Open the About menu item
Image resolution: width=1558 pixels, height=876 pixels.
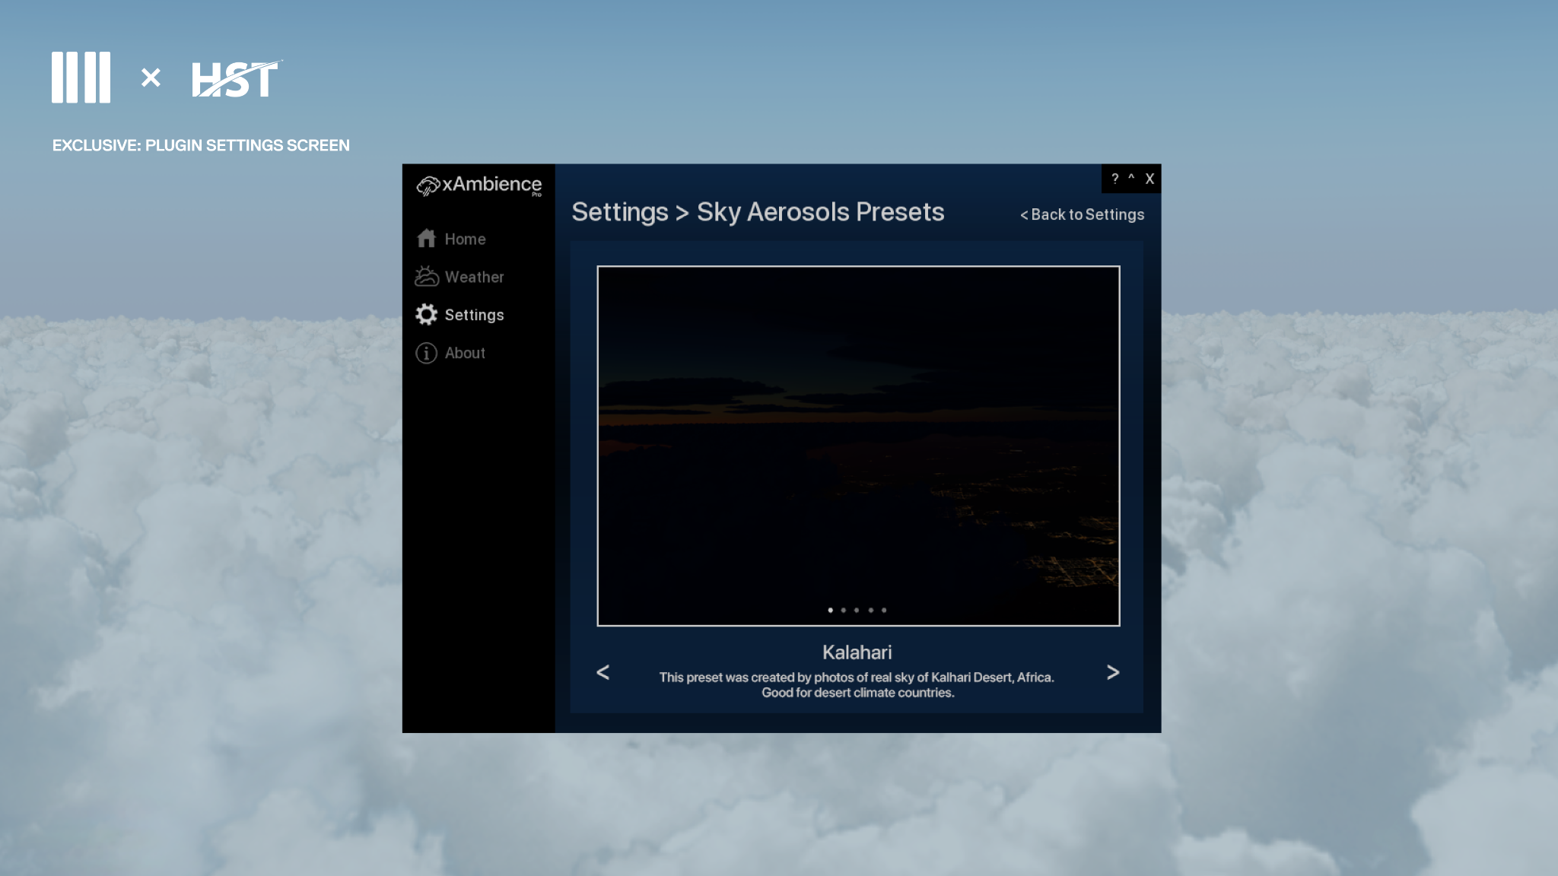[x=465, y=353]
